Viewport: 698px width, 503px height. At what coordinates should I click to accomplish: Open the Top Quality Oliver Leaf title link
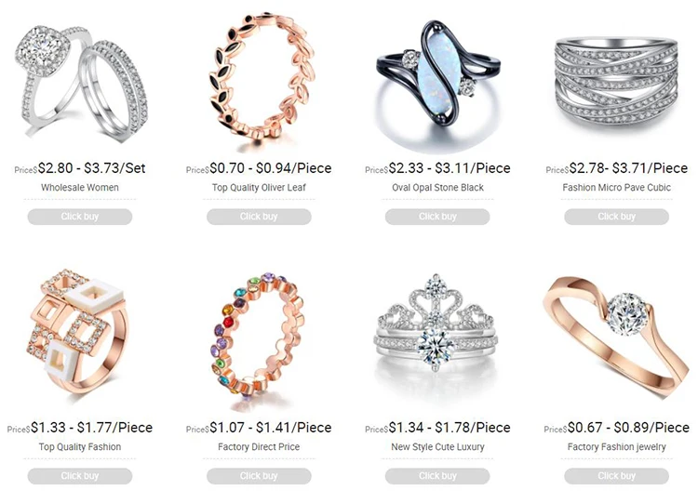pyautogui.click(x=259, y=188)
